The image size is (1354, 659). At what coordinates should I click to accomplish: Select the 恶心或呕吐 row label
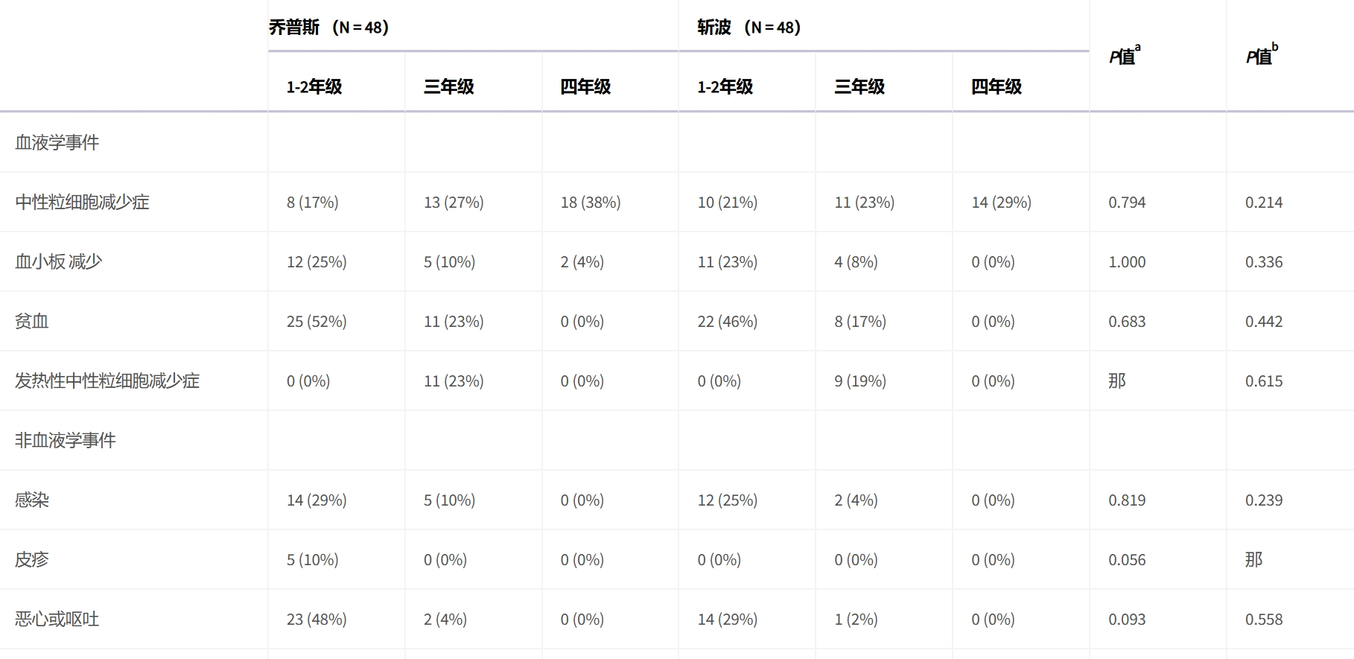point(57,619)
